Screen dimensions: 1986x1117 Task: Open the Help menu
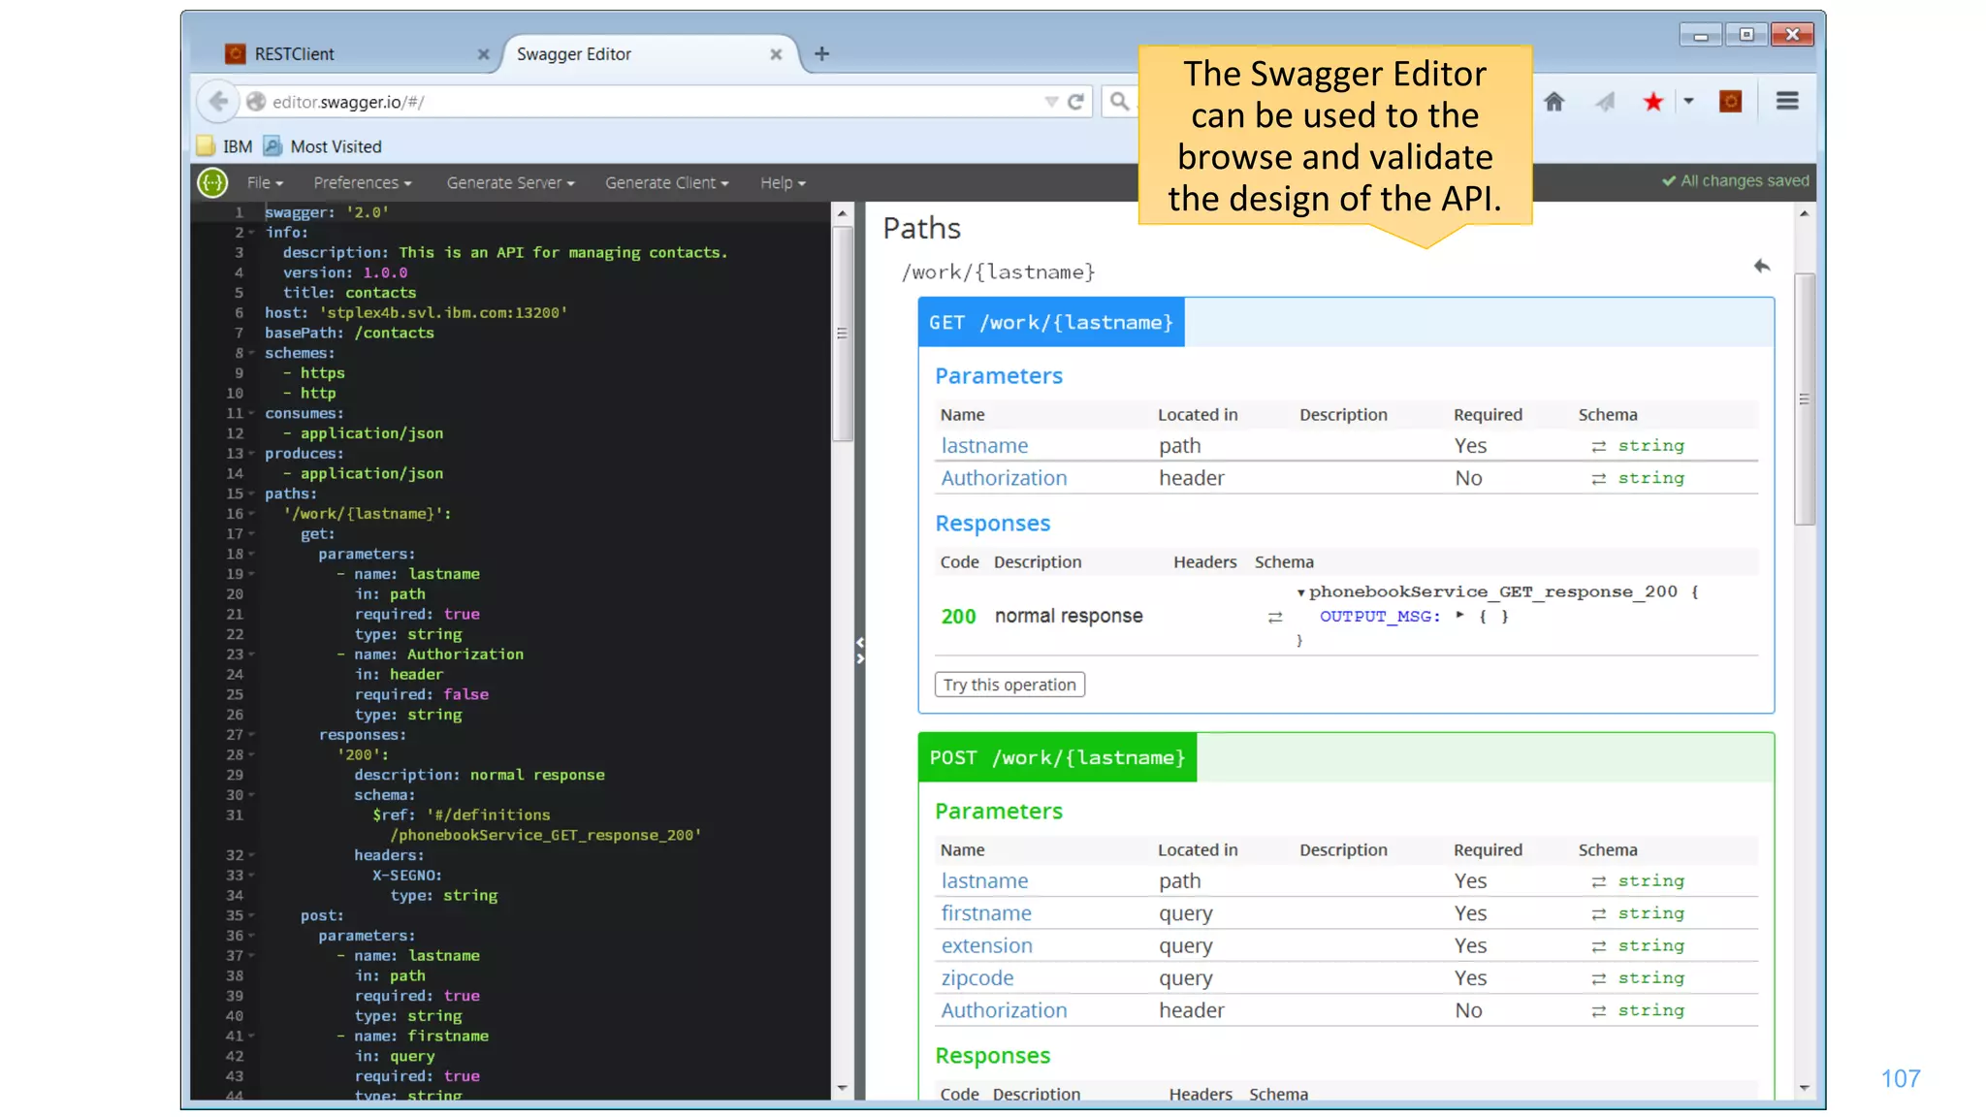click(x=783, y=182)
